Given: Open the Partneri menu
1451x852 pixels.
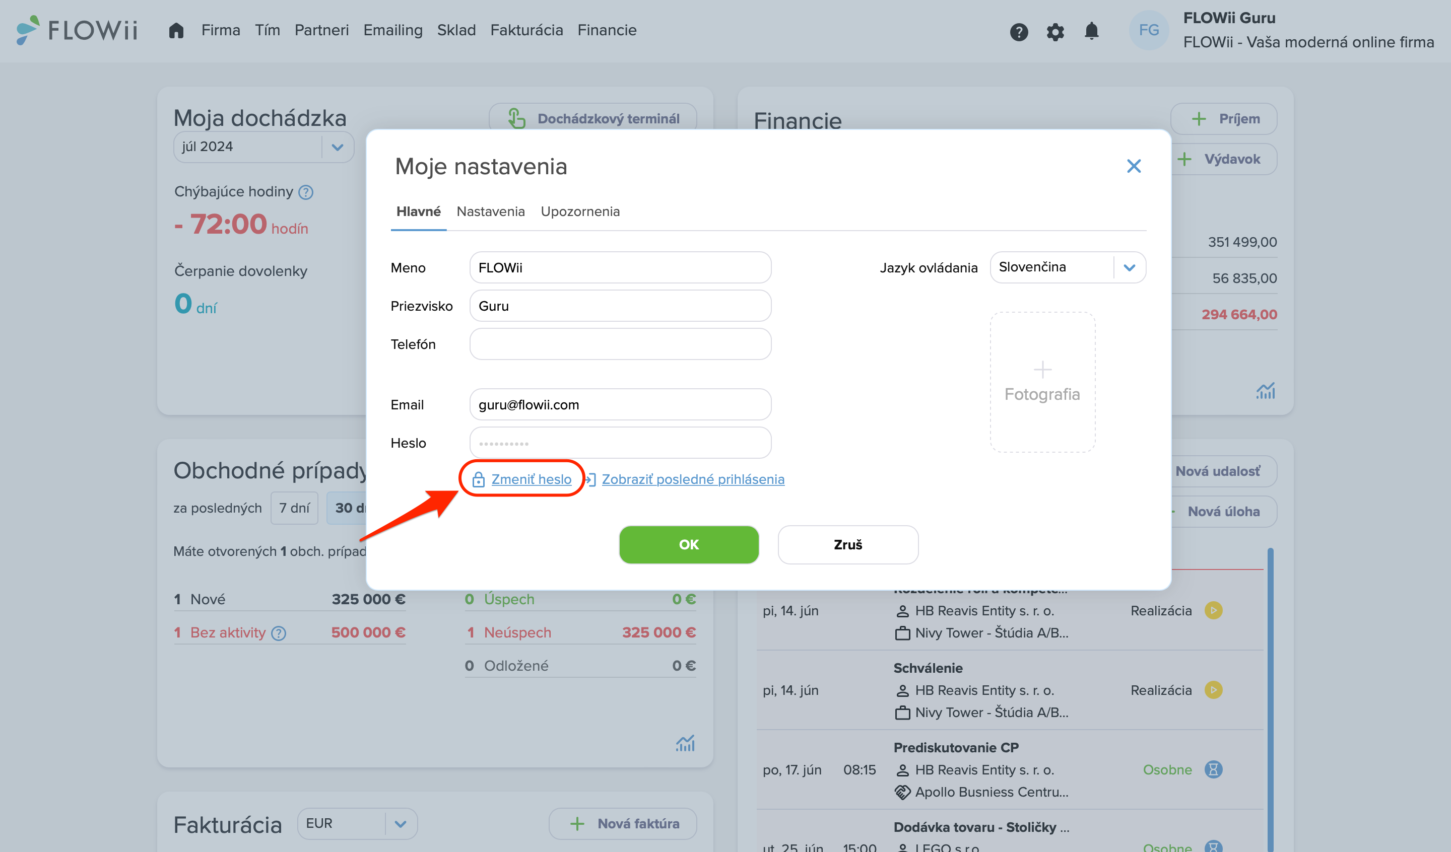Looking at the screenshot, I should (322, 30).
